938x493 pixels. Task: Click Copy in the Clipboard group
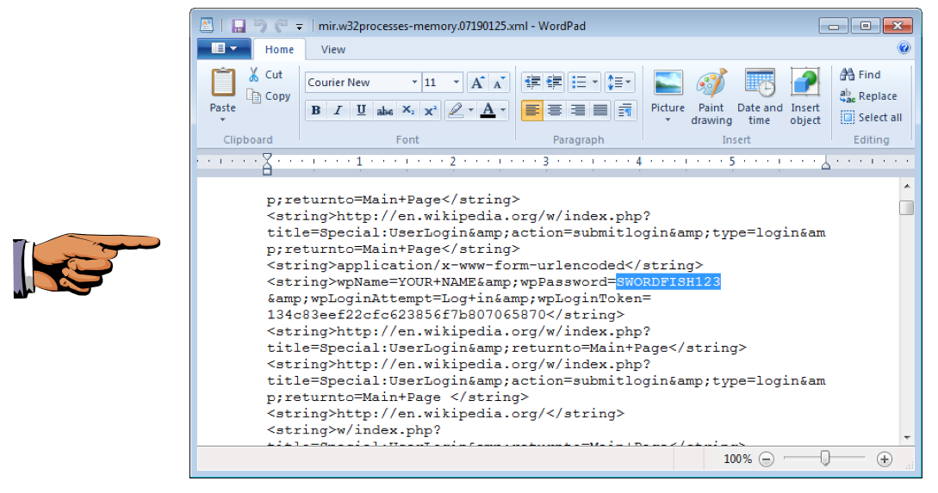(270, 96)
